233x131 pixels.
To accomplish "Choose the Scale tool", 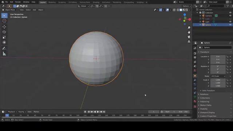I will coord(4,37).
